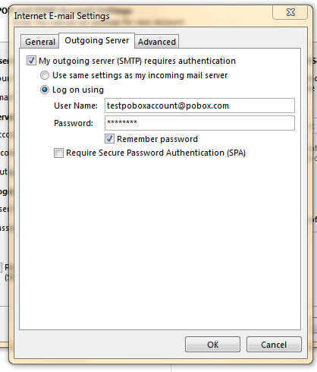Click the 'Remember password' label text
Screen dimensions: 317x372
(157, 139)
